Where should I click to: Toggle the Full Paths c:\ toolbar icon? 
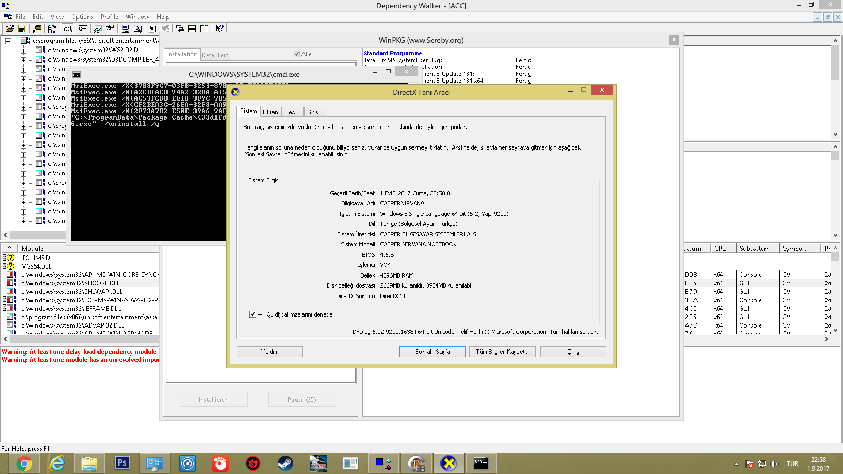click(67, 28)
